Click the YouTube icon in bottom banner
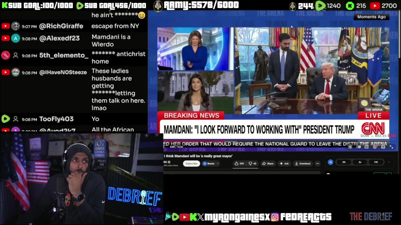401x225 pixels. (x=184, y=217)
